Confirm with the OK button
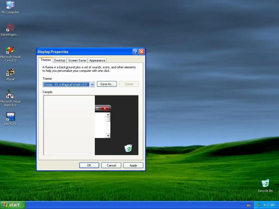 [x=89, y=165]
